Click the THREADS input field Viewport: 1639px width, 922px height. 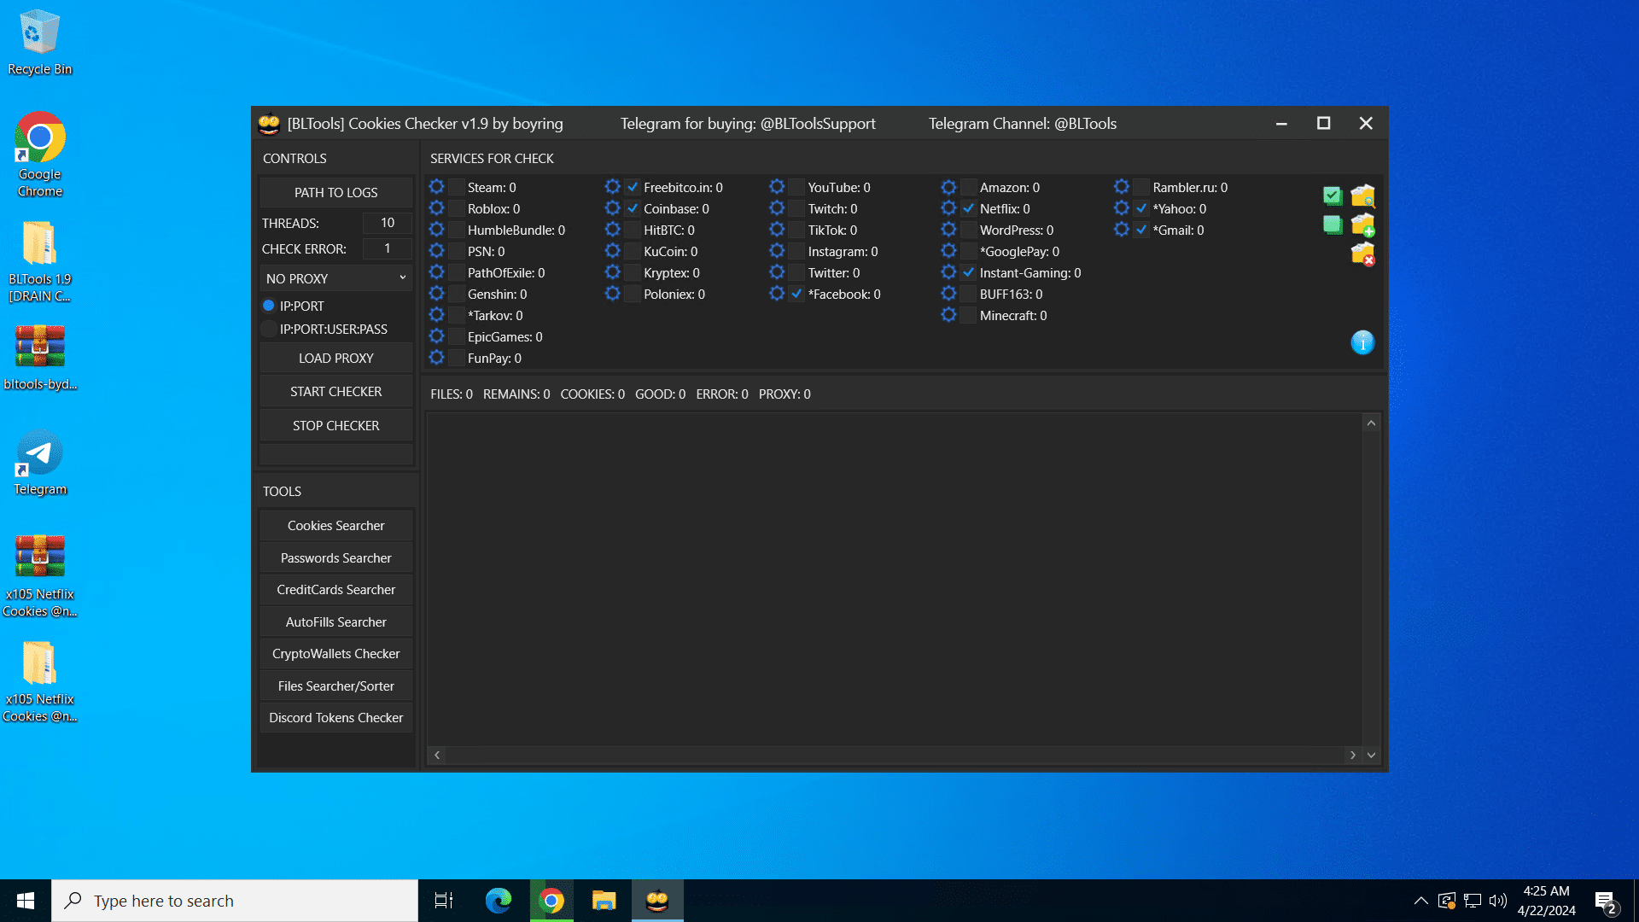(387, 223)
